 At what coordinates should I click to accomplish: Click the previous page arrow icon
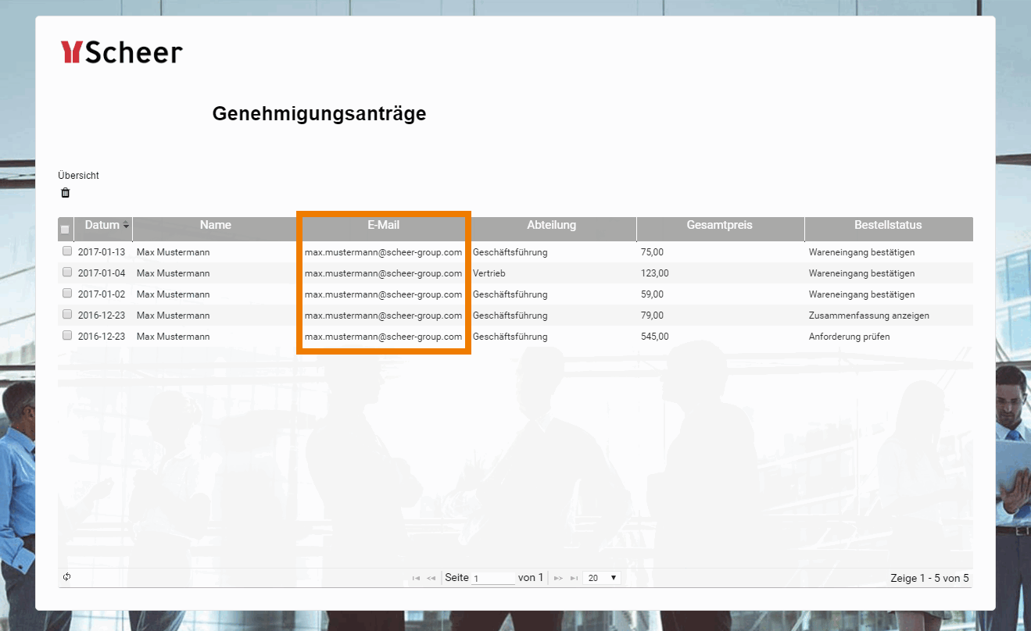[x=431, y=577]
